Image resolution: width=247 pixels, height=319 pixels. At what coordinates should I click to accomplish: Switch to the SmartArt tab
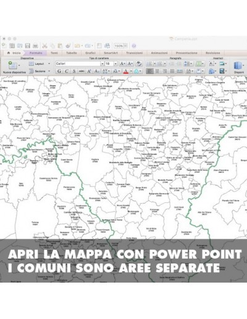[111, 53]
